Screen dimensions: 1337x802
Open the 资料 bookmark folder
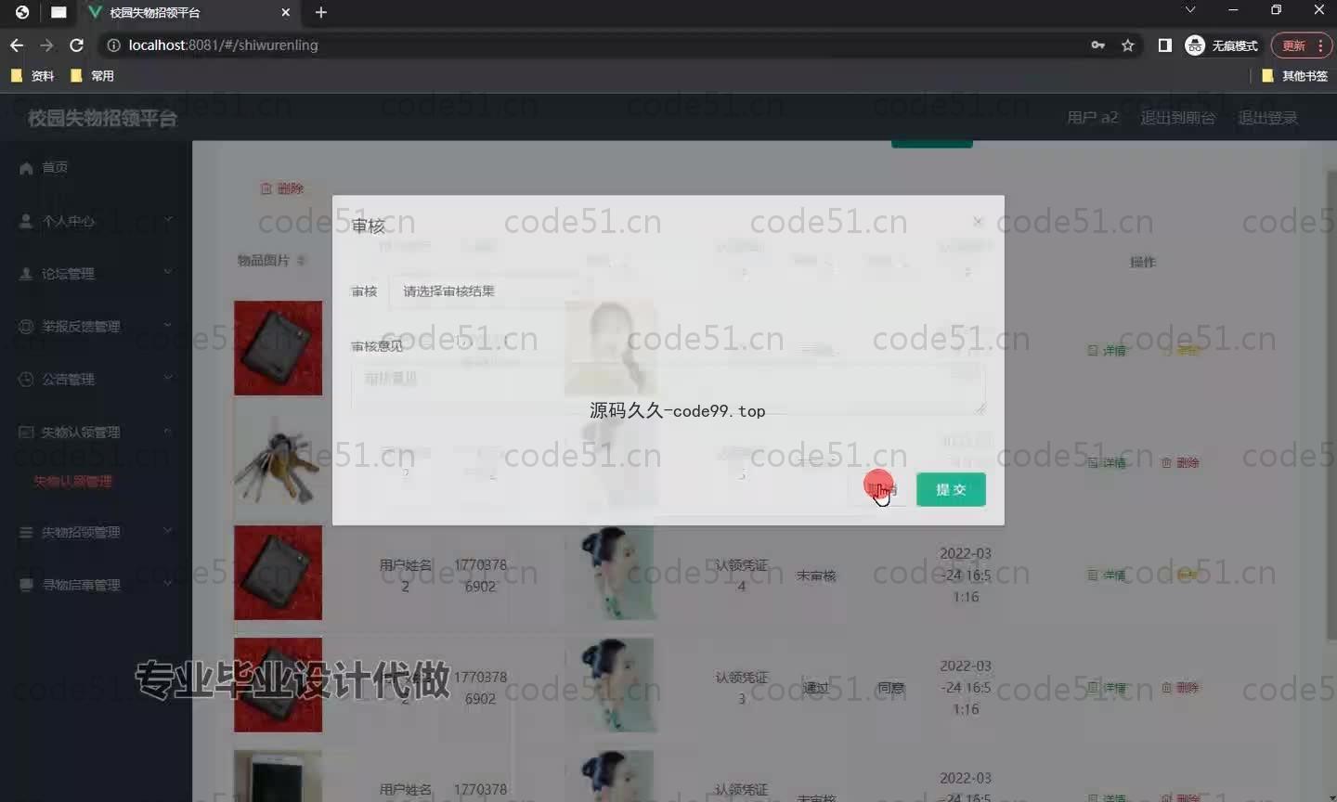[x=32, y=76]
